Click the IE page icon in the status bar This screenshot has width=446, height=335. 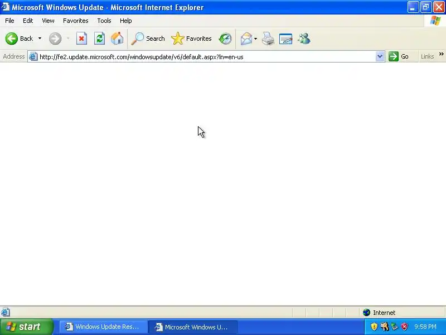5,312
